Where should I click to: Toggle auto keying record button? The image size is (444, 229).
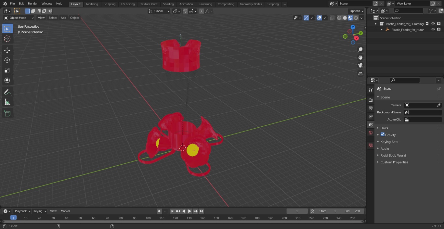159,211
